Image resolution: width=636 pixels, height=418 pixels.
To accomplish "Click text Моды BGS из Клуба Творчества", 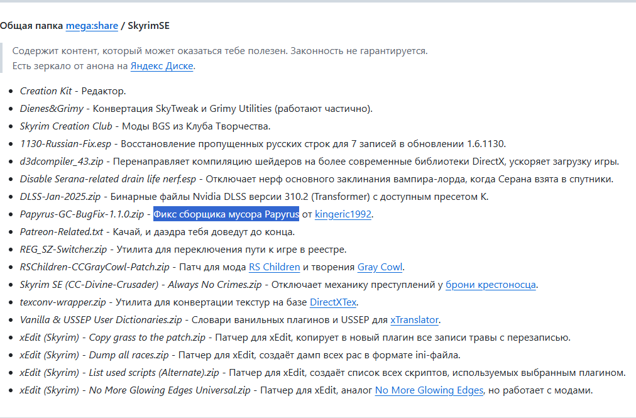I will pyautogui.click(x=196, y=126).
